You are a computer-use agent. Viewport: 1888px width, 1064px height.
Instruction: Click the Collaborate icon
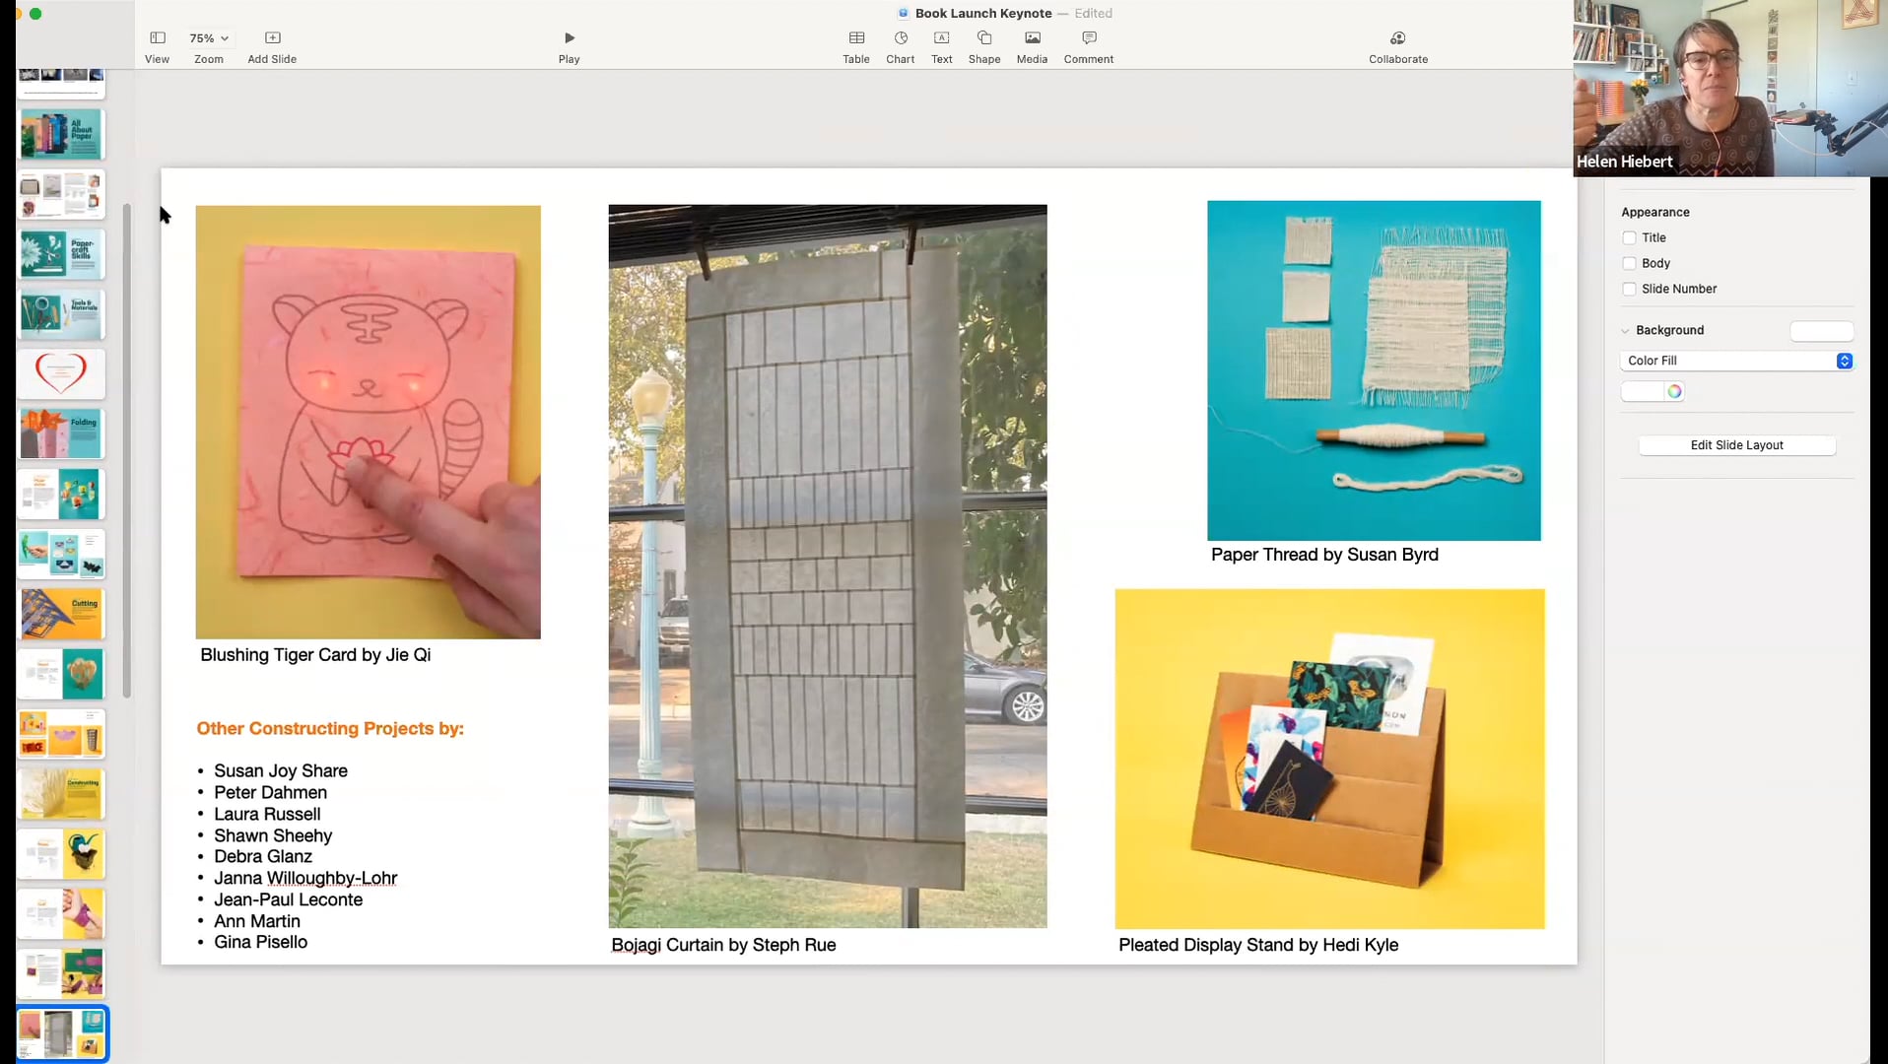pos(1398,37)
